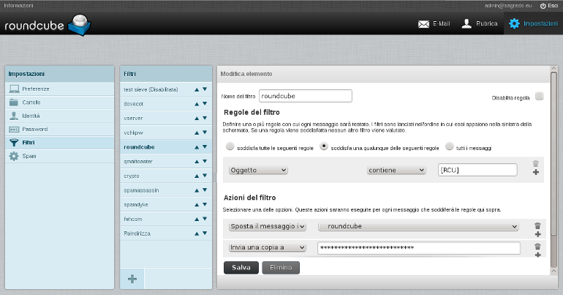Click the Esci logout link

549,5
